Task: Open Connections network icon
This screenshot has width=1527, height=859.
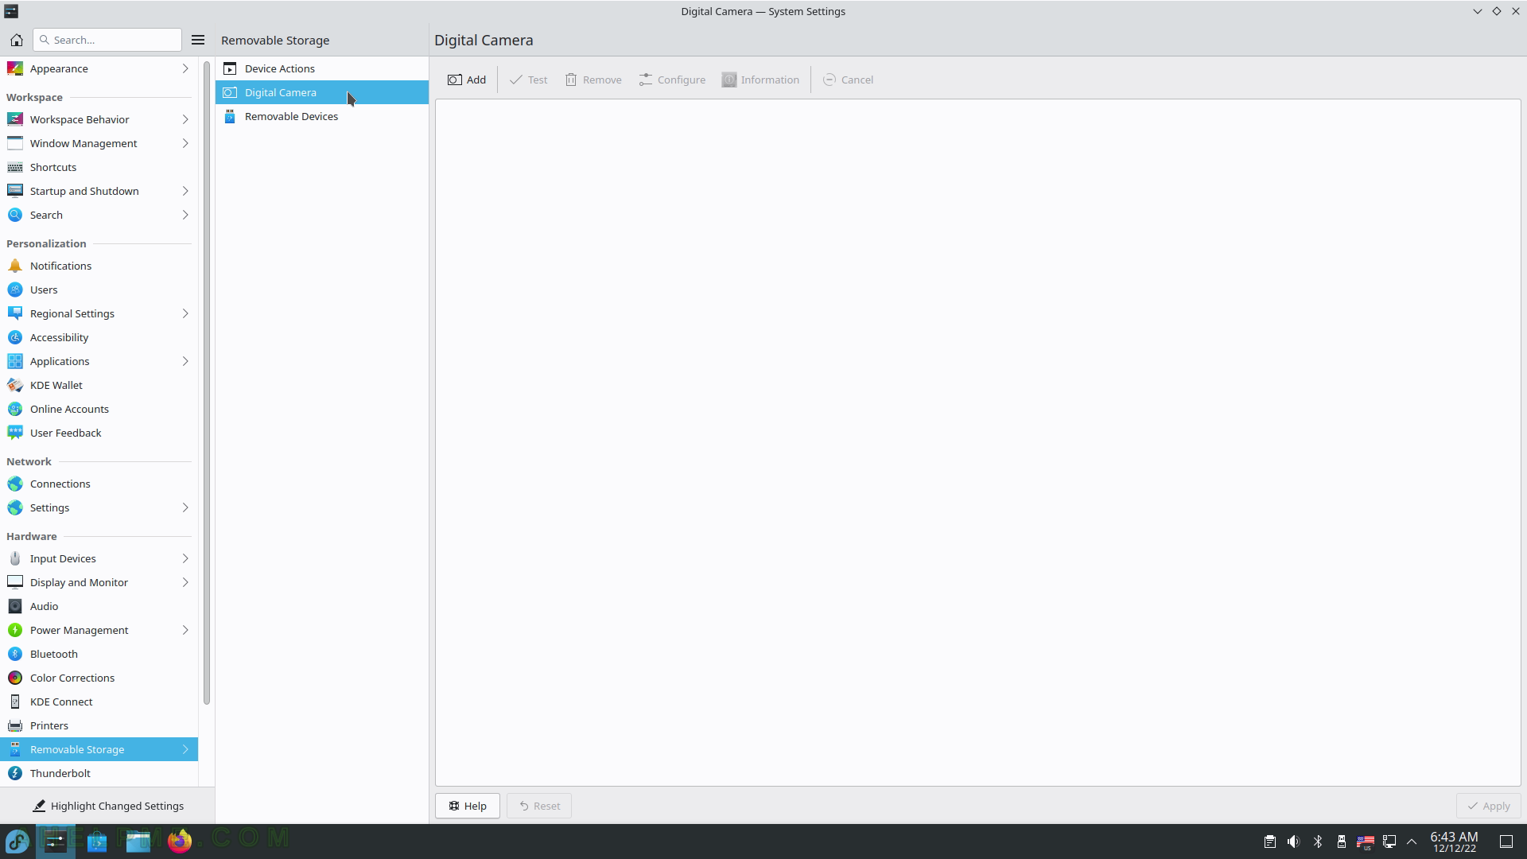Action: click(x=15, y=484)
